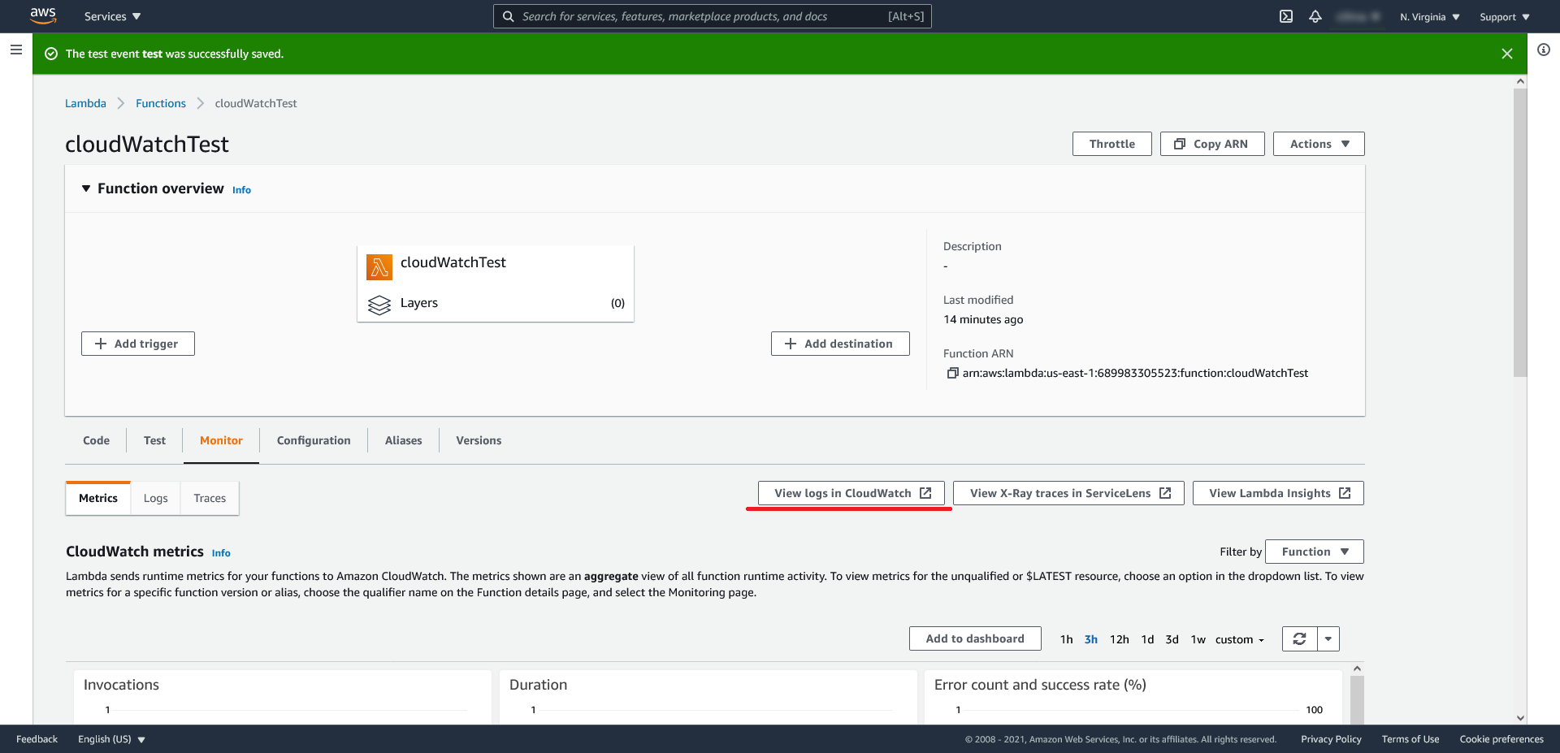Focus the AWS services search box
Viewport: 1560px width, 753px height.
point(712,16)
